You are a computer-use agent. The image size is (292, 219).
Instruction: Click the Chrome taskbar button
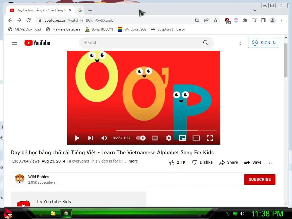pyautogui.click(x=66, y=213)
